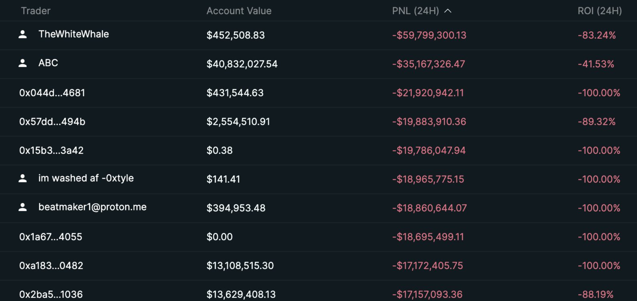Screen dimensions: 637x301
Task: Click avatar icon beside im washed af -0xtyle
Action: [23, 178]
